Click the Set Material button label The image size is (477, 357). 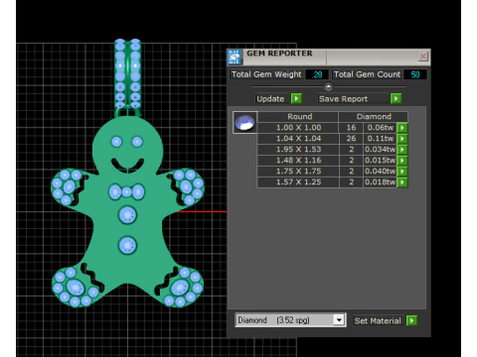tap(378, 320)
